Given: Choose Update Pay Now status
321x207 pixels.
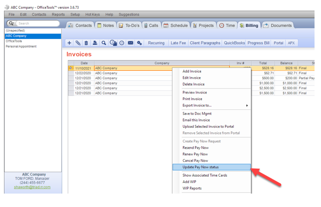Looking at the screenshot, I should tap(212, 167).
